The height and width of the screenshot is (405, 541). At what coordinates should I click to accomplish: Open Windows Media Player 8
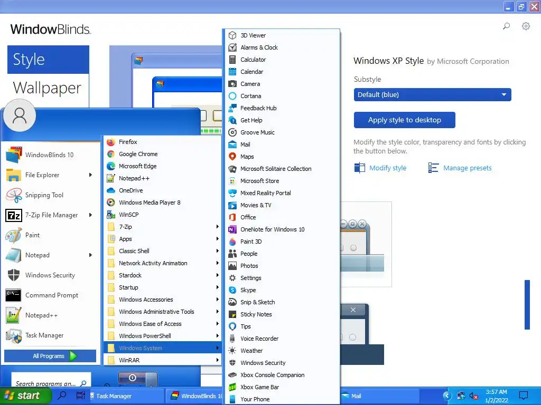click(163, 202)
